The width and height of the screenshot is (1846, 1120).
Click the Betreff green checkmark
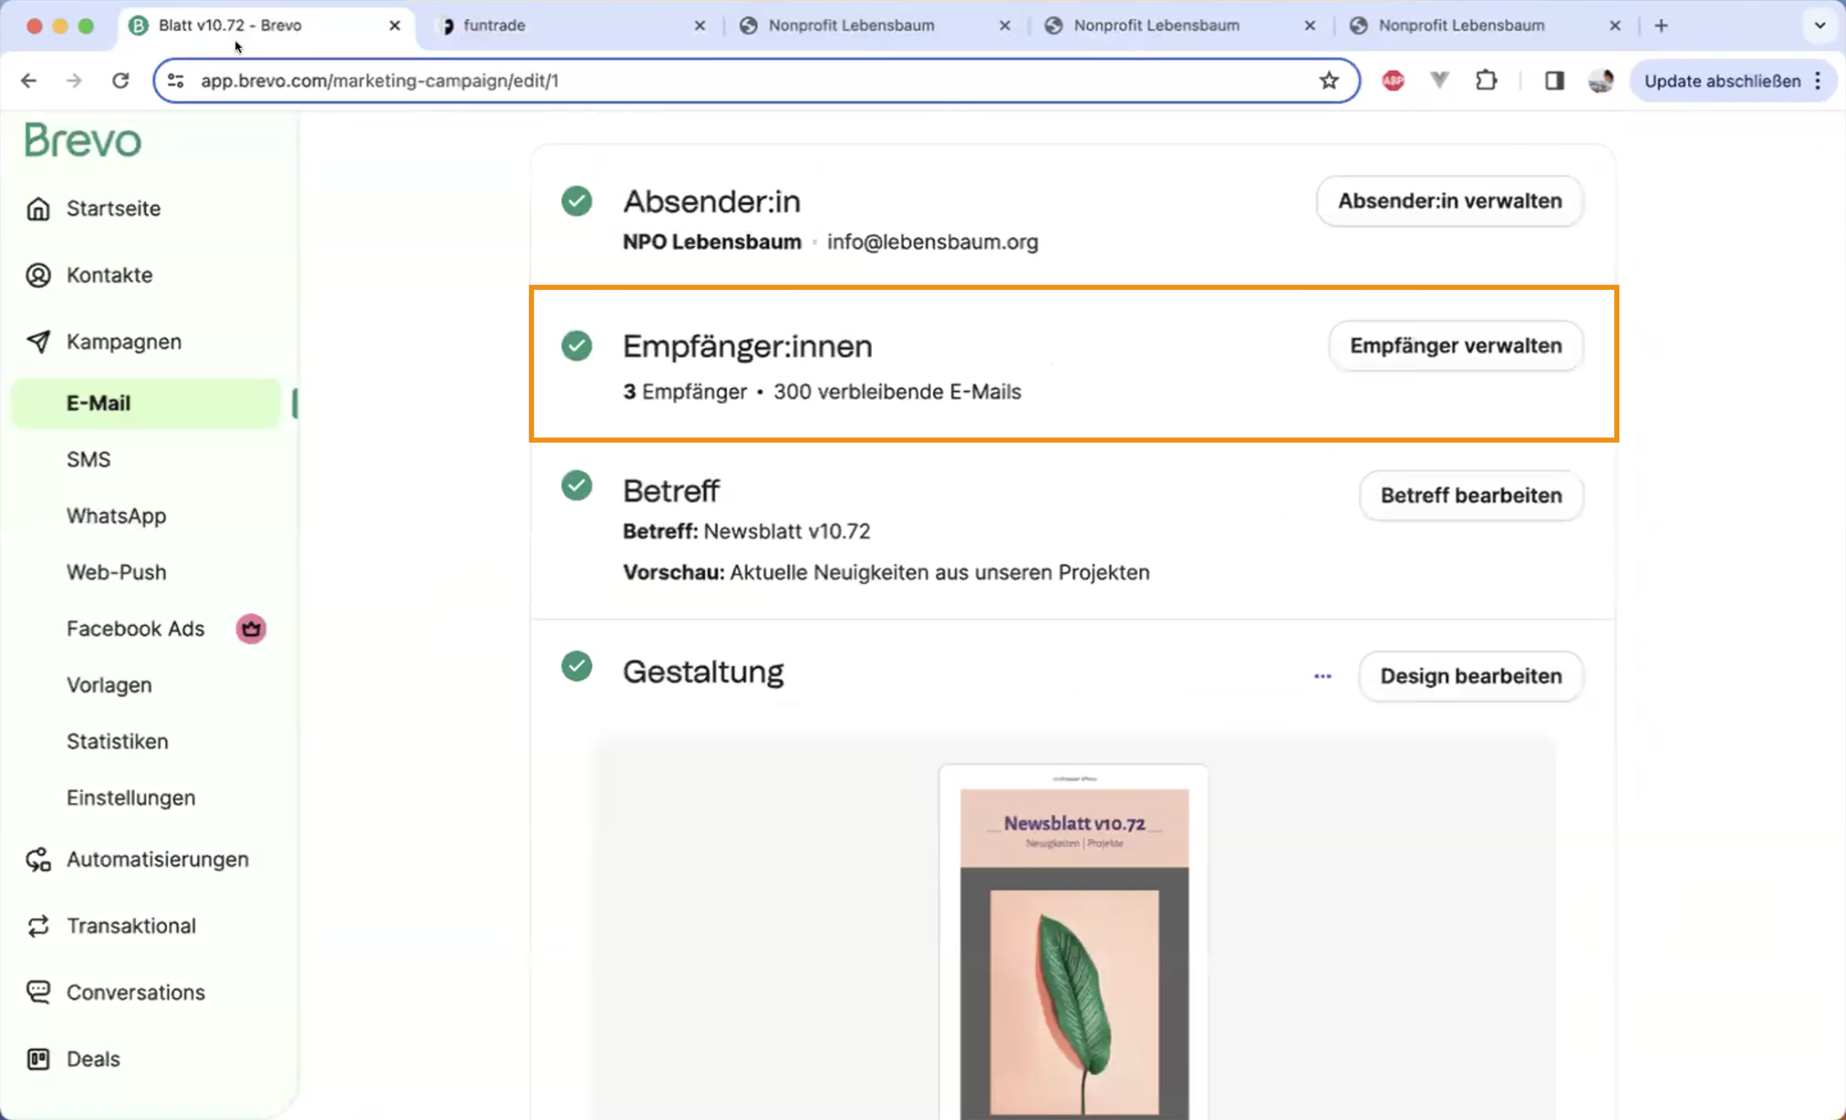[577, 485]
